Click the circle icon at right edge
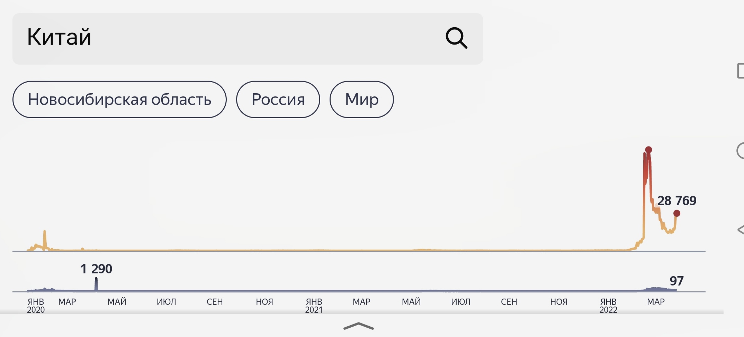Image resolution: width=744 pixels, height=337 pixels. click(x=741, y=150)
